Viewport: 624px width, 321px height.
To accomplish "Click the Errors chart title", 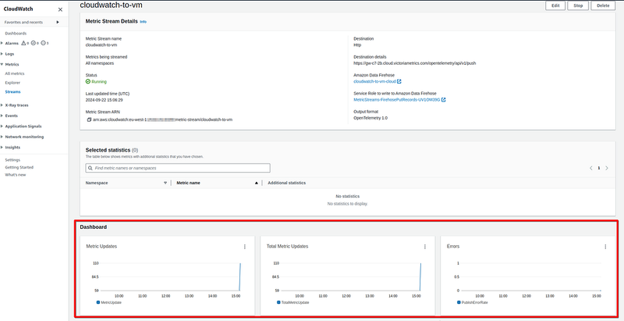I will point(453,247).
